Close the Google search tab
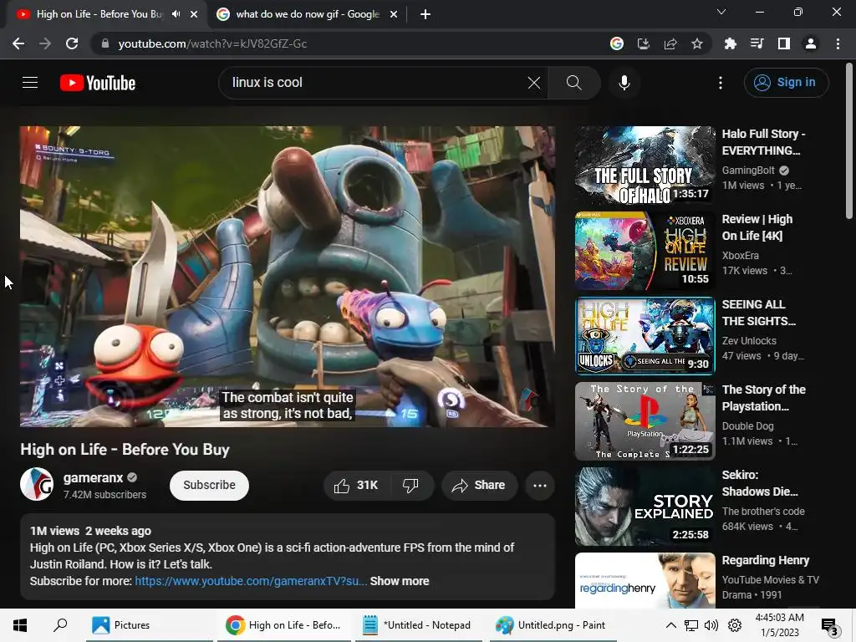Viewport: 856px width, 642px height. tap(394, 14)
